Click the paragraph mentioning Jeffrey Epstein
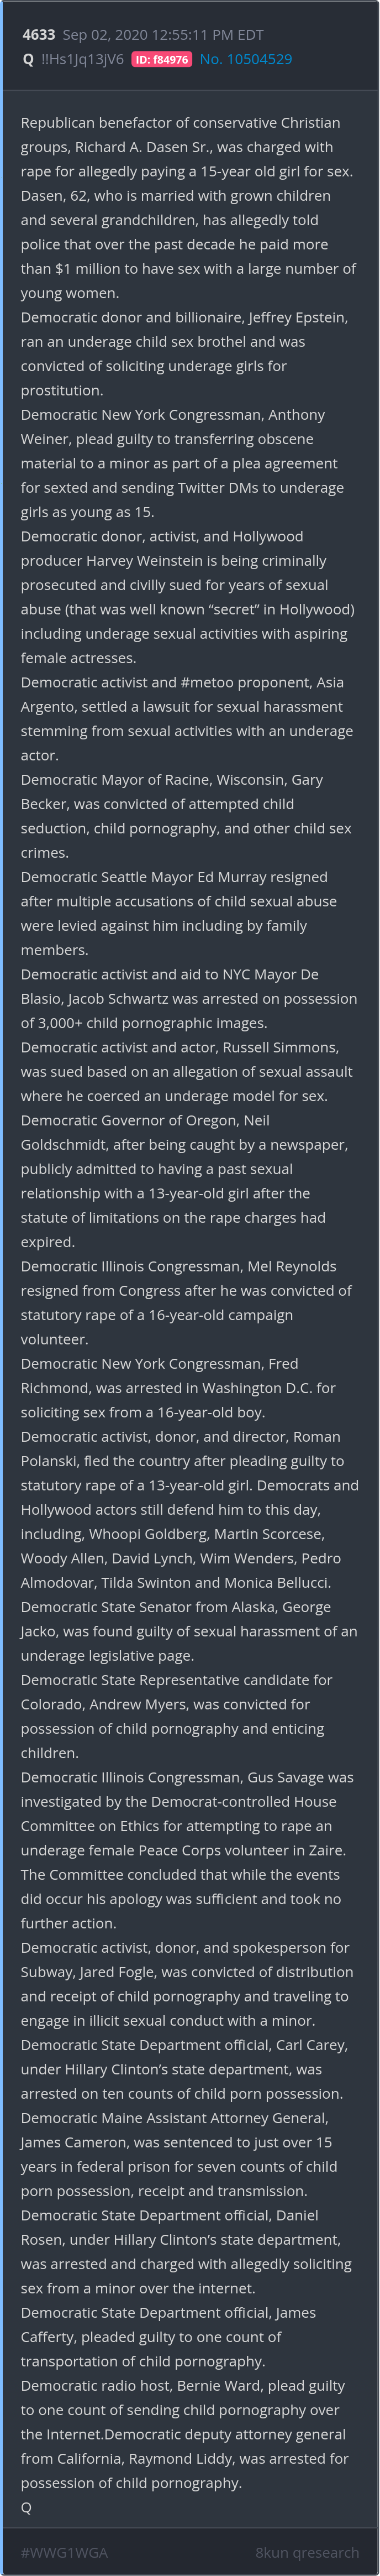380x2576 pixels. point(188,353)
